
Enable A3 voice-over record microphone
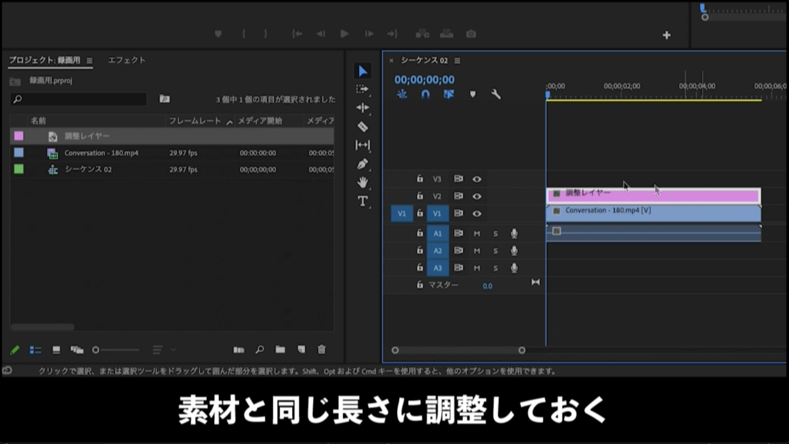(x=514, y=268)
